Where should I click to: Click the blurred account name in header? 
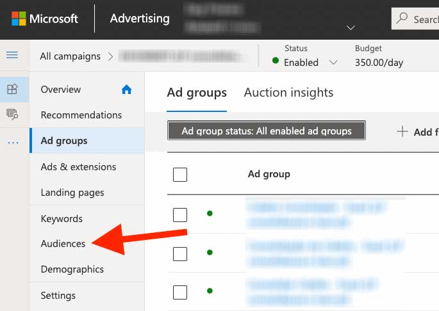[x=222, y=19]
